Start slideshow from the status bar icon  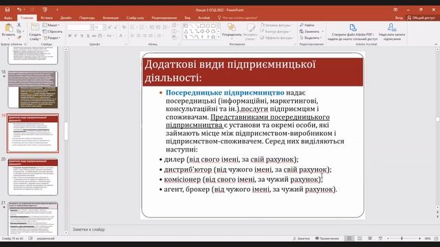(x=380, y=238)
